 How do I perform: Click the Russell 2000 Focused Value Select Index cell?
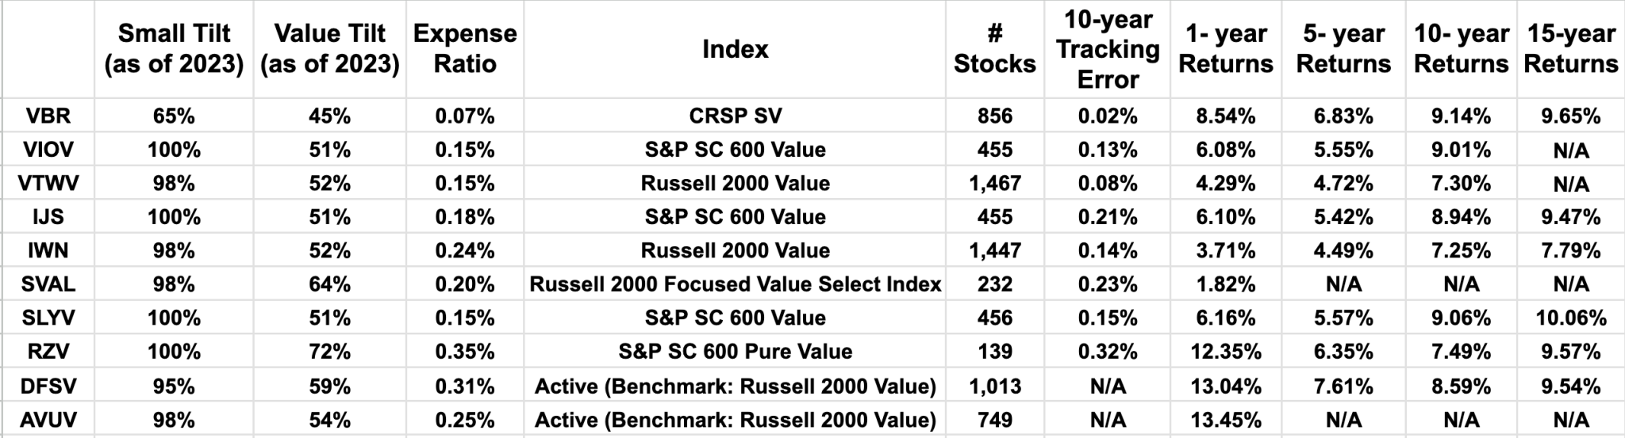(x=735, y=284)
